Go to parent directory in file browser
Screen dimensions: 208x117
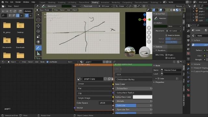point(11,11)
